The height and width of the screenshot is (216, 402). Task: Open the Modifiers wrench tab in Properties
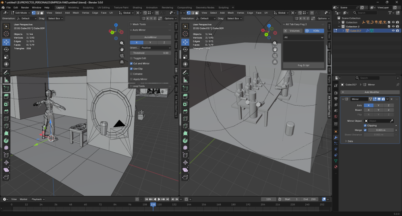click(336, 137)
